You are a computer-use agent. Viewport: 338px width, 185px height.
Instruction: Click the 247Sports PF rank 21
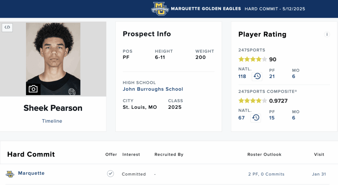tap(272, 76)
